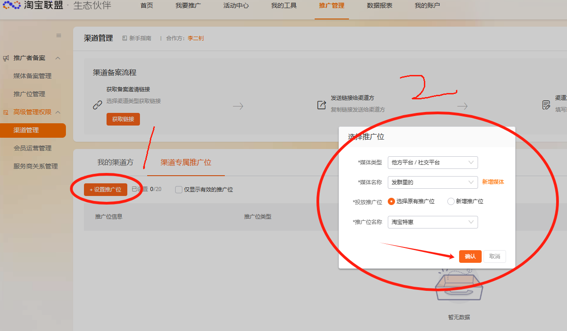The height and width of the screenshot is (331, 567).
Task: Click the 生态伙伴 text in header
Action: [x=92, y=5]
